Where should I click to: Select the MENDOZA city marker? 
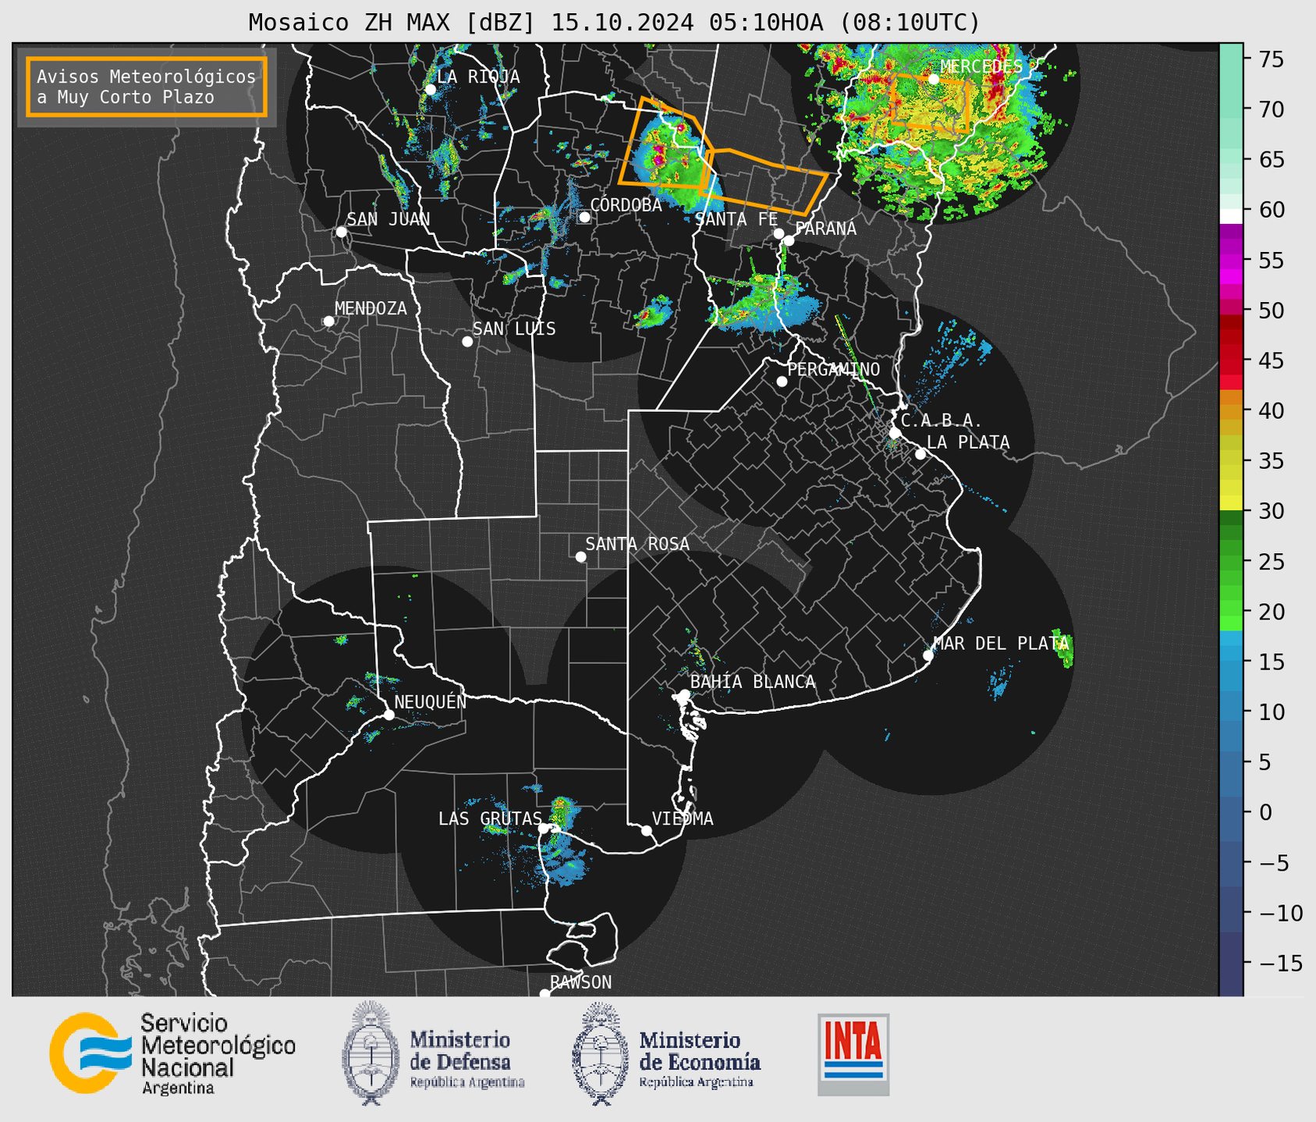[x=328, y=321]
